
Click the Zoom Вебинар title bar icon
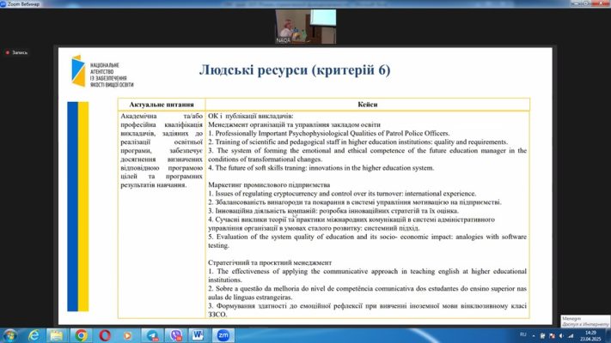[3, 4]
